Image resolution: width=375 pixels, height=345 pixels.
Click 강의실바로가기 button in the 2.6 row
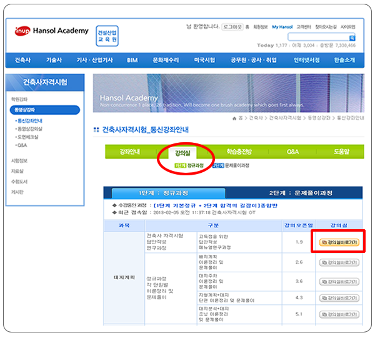click(x=339, y=262)
